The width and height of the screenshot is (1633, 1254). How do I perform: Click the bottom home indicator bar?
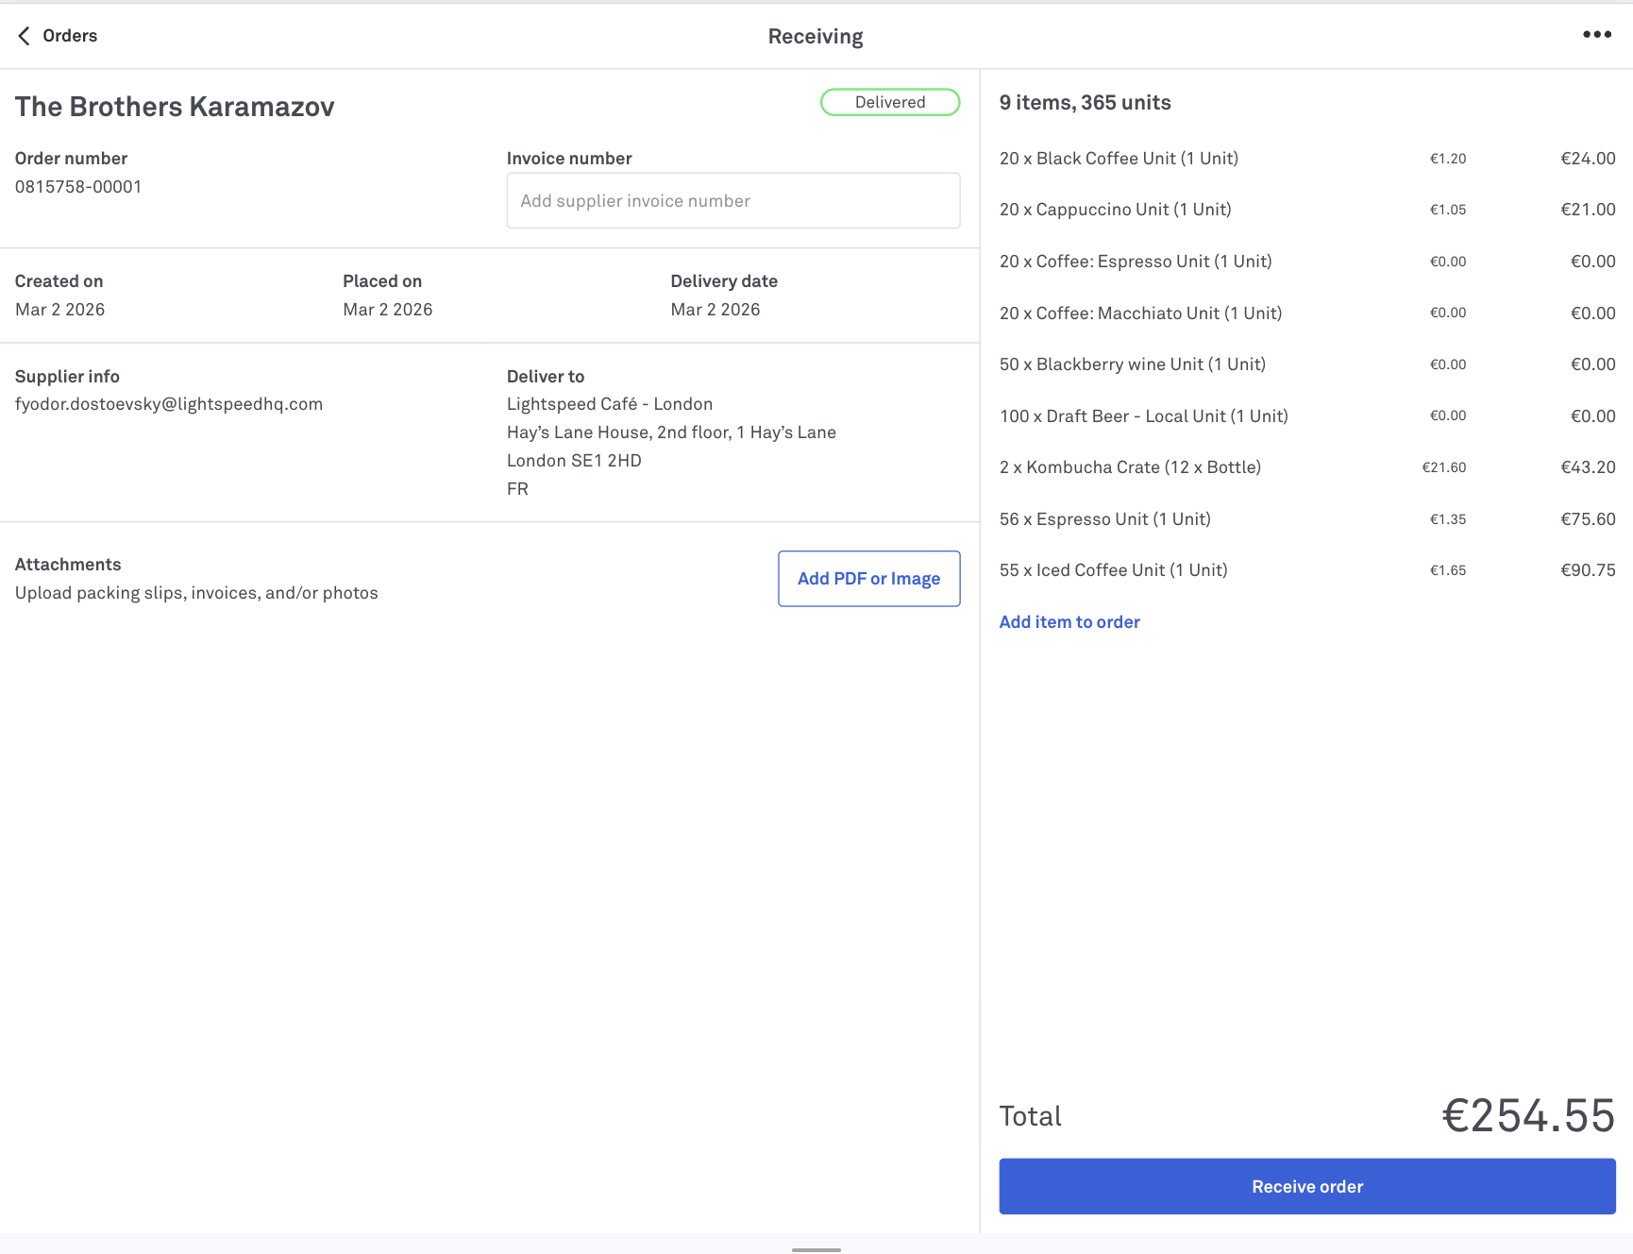[x=816, y=1249]
